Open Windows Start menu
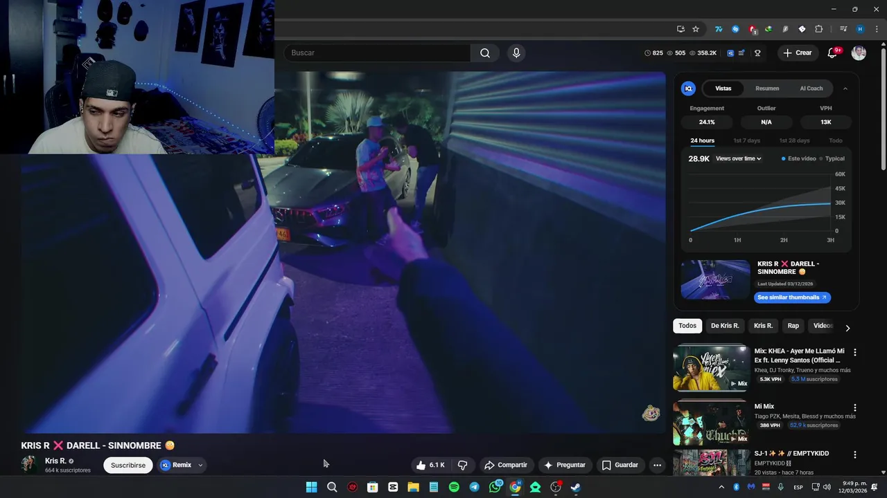The height and width of the screenshot is (498, 887). (311, 487)
